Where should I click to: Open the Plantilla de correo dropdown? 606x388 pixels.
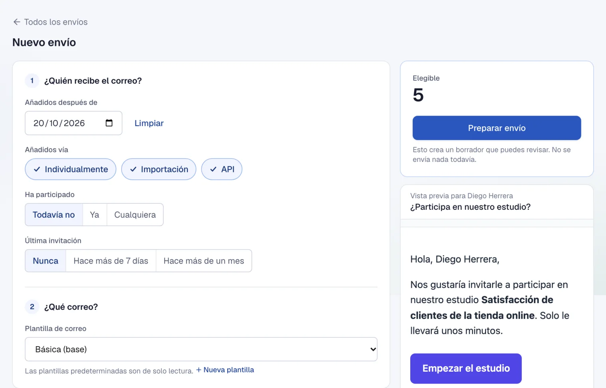(x=201, y=349)
